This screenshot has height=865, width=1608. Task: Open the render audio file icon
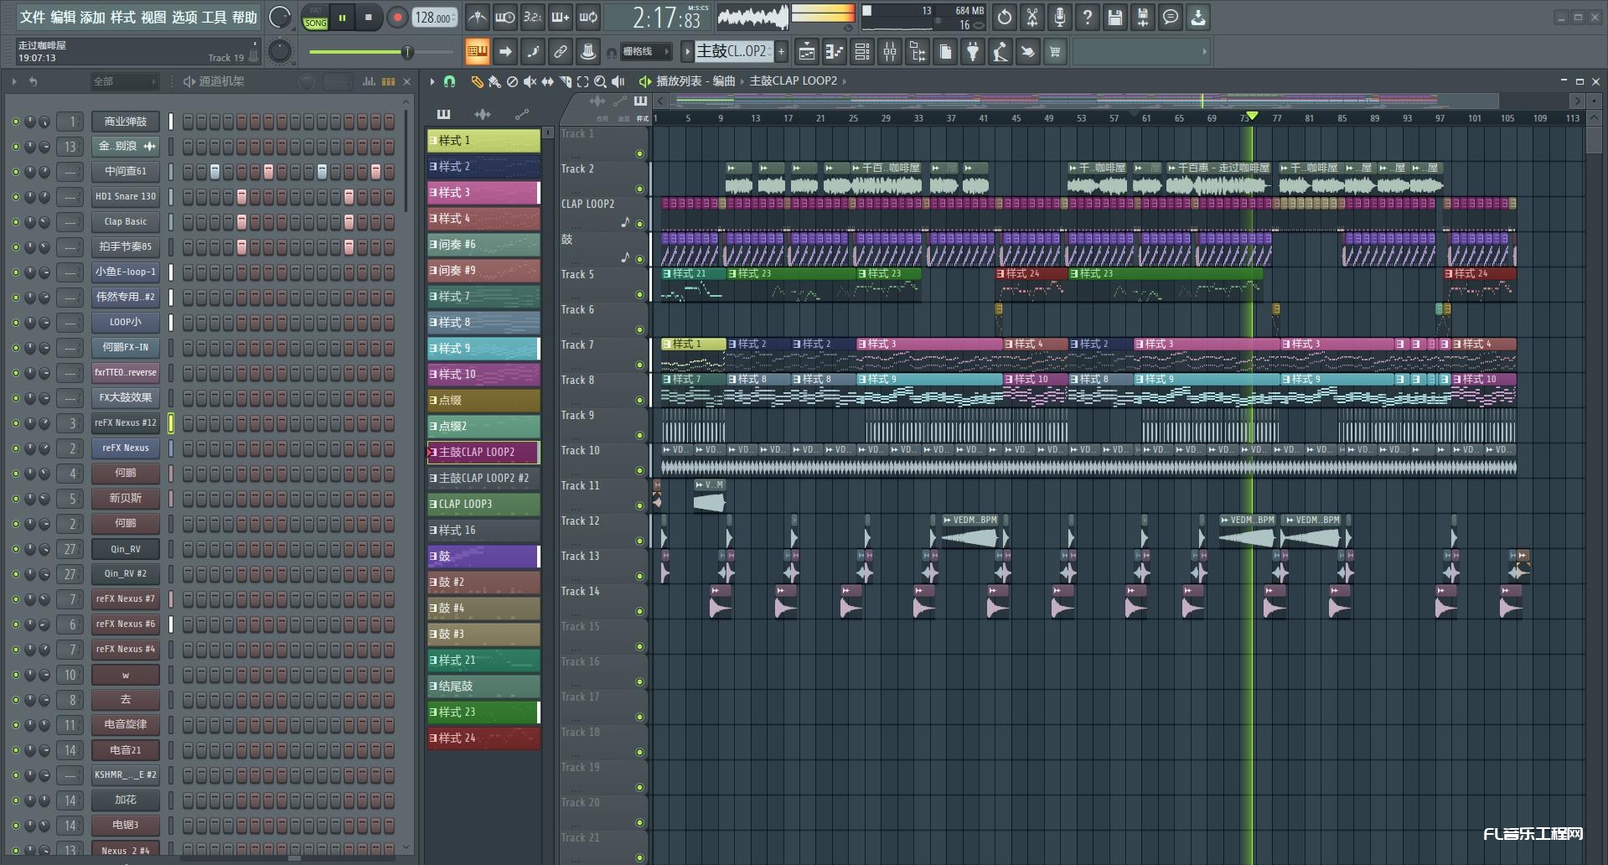[1143, 17]
